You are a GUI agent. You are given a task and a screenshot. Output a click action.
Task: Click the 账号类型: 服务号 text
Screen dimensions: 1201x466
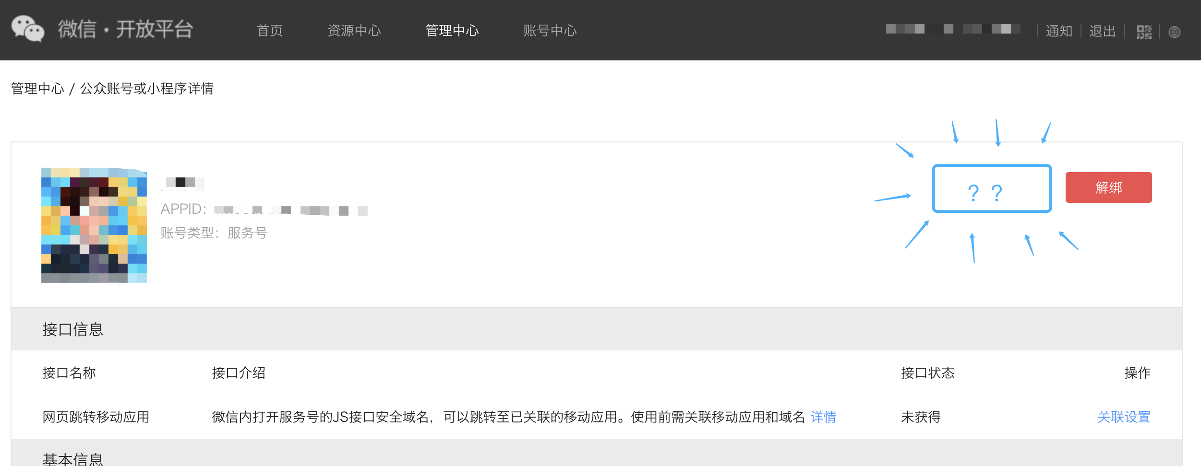pos(214,233)
